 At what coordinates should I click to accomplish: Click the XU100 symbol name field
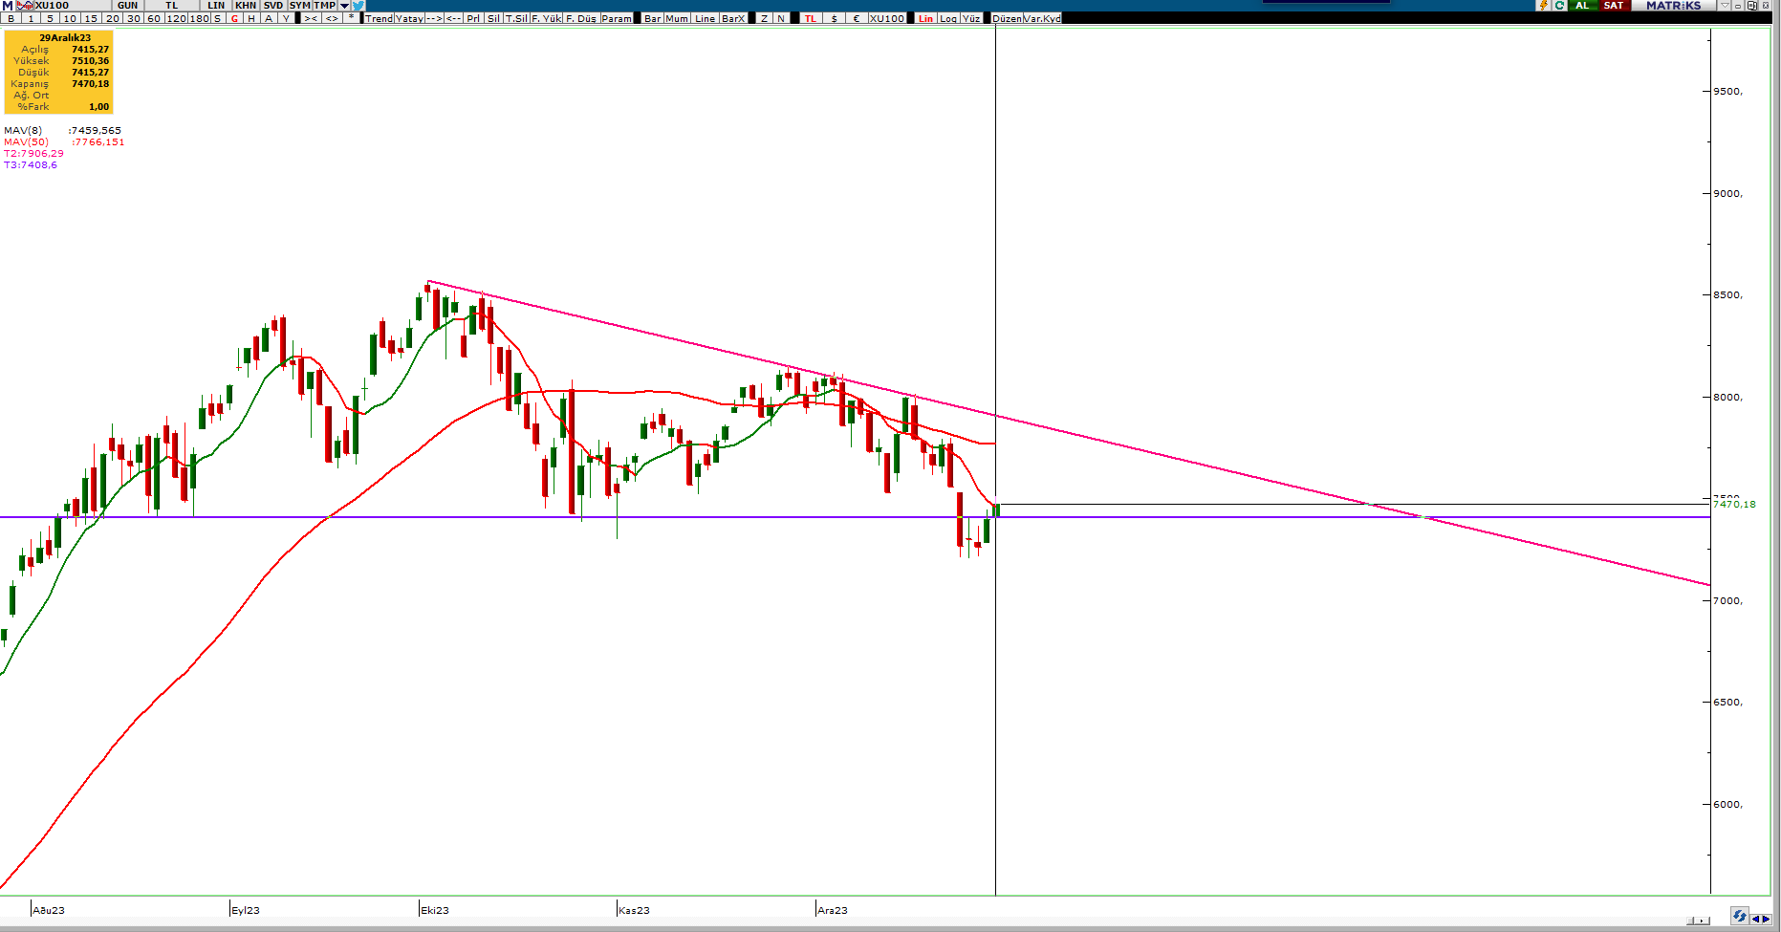tap(53, 6)
